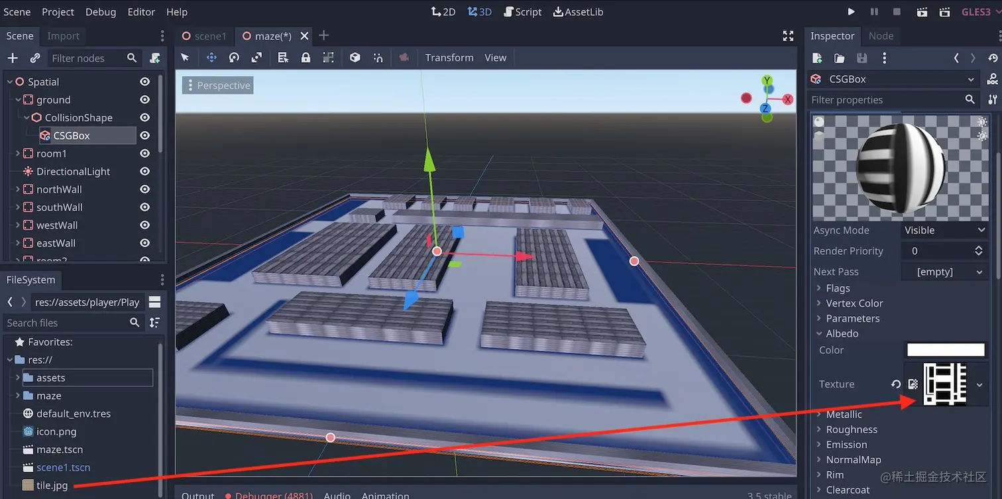Viewport: 1002px width, 499px height.
Task: Select the viewport Select Mode arrow tool
Action: pyautogui.click(x=185, y=58)
